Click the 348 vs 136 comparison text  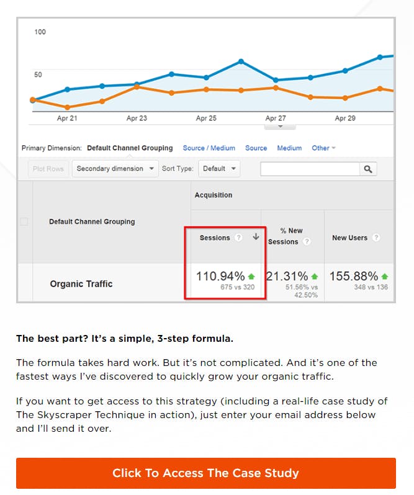371,287
